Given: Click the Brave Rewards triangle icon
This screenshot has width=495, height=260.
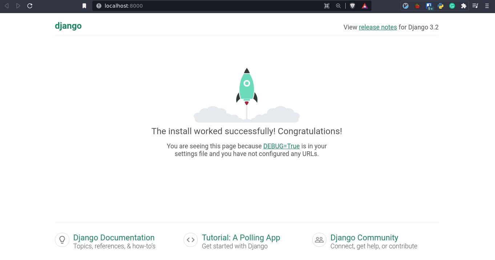Looking at the screenshot, I should point(365,6).
